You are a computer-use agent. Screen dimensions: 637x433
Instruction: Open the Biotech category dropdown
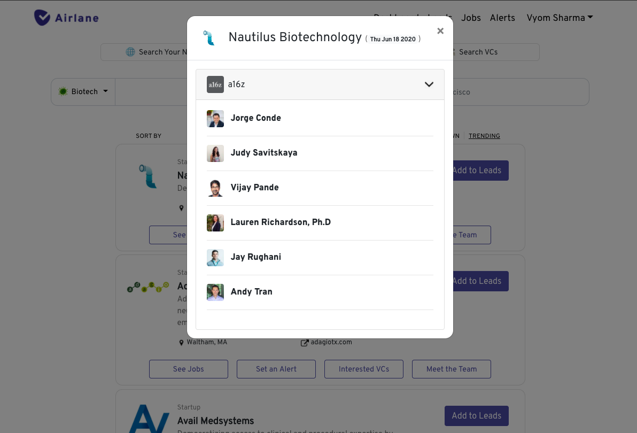(83, 92)
